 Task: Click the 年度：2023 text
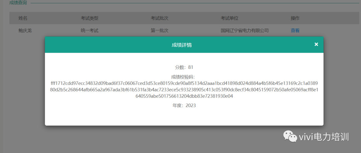184,105
